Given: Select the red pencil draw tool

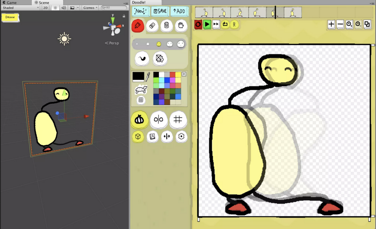Looking at the screenshot, I should [x=138, y=26].
